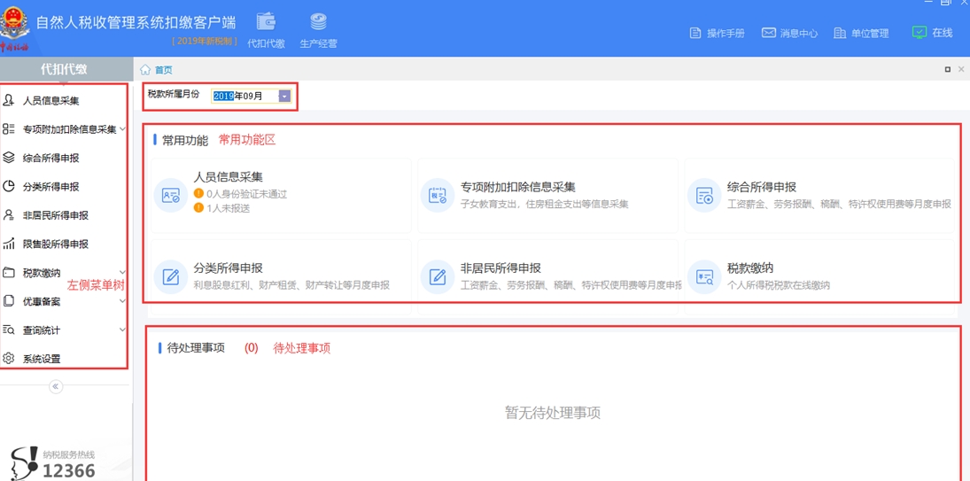Click the 专项附加扣除信息采集 list icon in sidebar
This screenshot has width=970, height=481.
tap(9, 128)
